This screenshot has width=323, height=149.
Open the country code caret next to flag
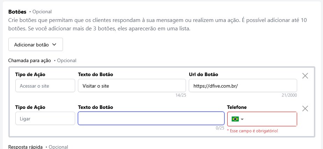coord(242,119)
